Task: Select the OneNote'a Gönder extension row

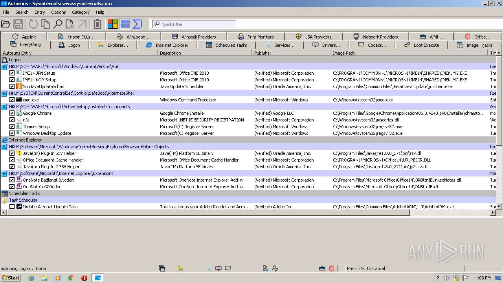Action: 248,187
